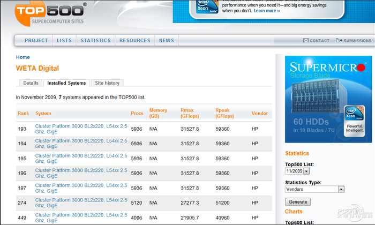
Task: Open the Cluster Platform system ranked 274
Action: (x=81, y=202)
